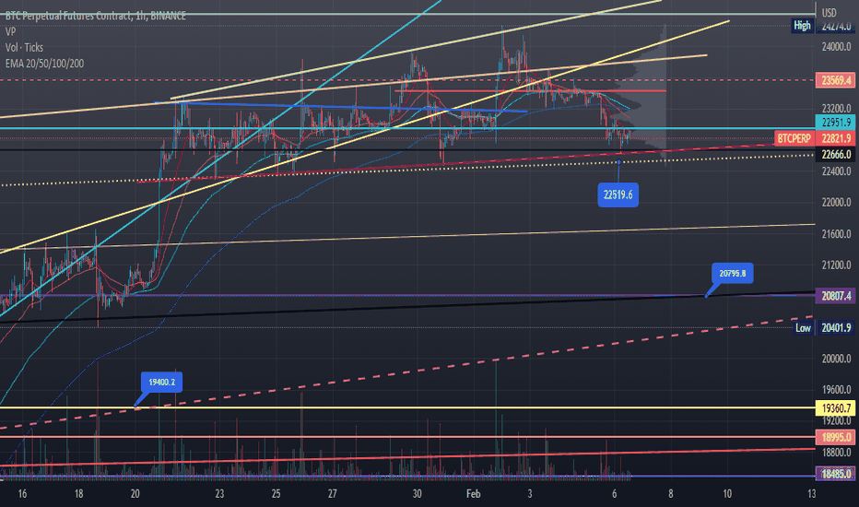Click the 19600.0 price scale value
The height and width of the screenshot is (507, 859).
pos(836,390)
